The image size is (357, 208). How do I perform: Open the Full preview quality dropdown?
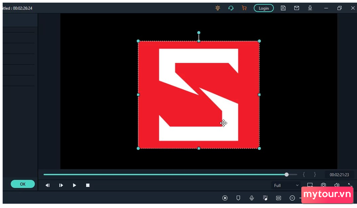click(286, 185)
